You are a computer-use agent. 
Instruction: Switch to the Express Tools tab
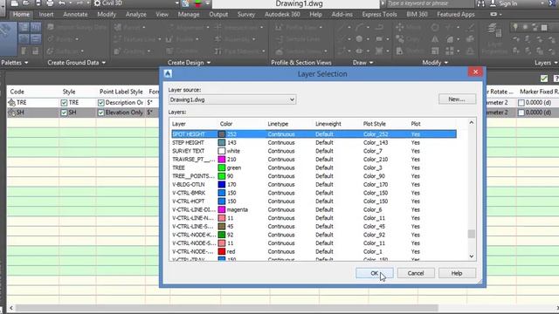[379, 15]
